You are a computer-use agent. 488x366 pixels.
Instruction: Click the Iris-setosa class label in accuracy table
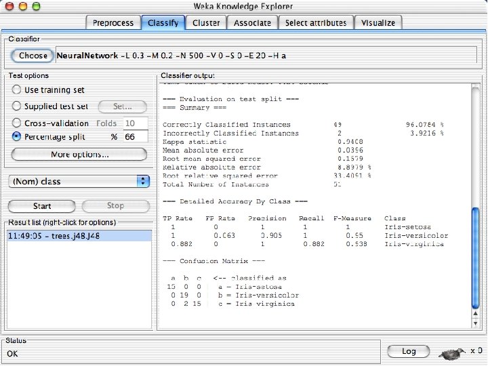point(408,227)
